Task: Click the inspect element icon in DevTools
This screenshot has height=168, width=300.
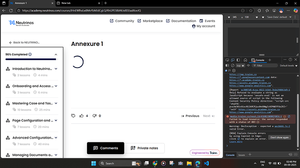Action: click(227, 60)
